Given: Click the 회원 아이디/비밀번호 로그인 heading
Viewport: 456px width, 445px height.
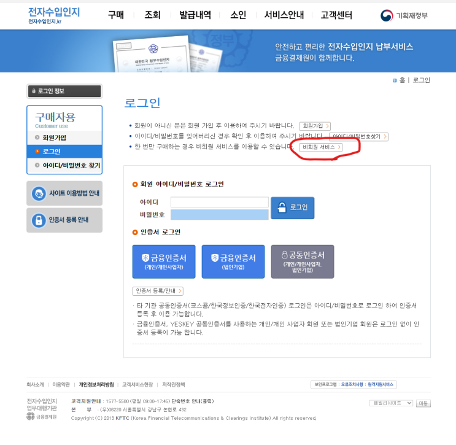Looking at the screenshot, I should click(x=182, y=184).
